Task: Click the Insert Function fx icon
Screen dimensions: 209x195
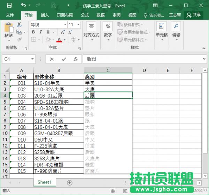Action: [75, 59]
